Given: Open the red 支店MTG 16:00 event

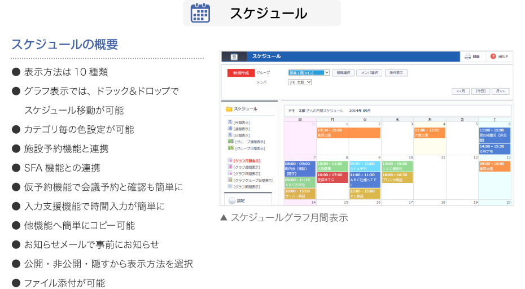Looking at the screenshot, I should pos(331,178).
